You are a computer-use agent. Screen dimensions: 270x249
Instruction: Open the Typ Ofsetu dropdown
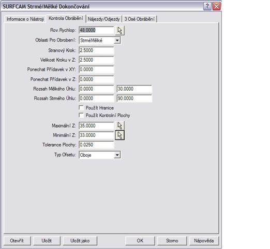coord(117,155)
